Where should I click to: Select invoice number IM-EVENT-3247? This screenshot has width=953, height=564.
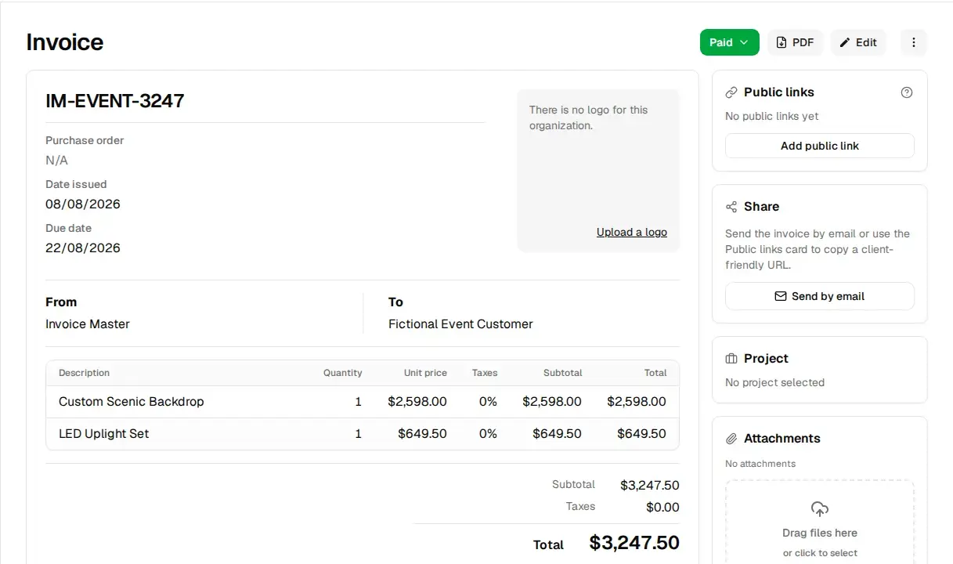pos(115,100)
